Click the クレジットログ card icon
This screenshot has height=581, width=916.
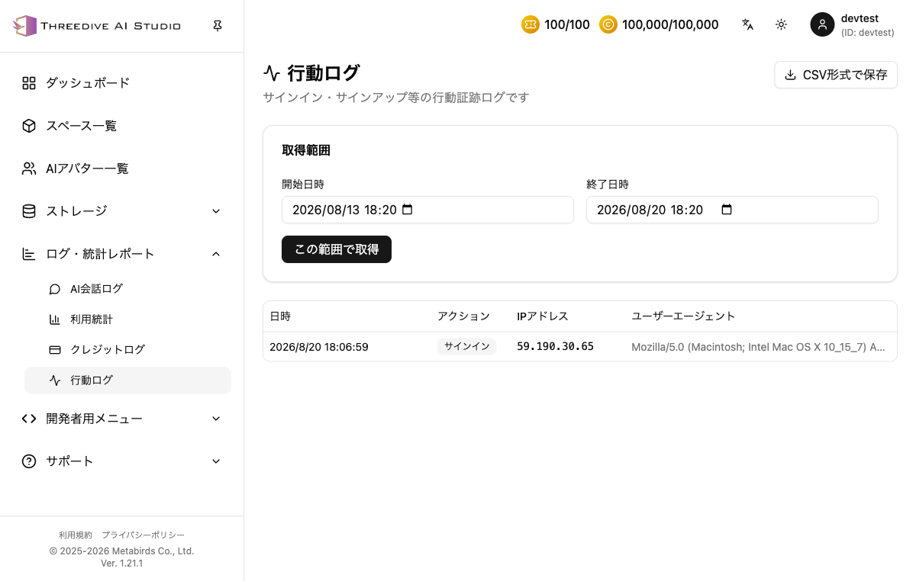coord(55,350)
